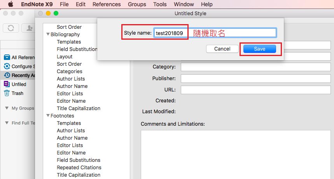
Task: Collapse the Find Full Text section
Action: 7,123
